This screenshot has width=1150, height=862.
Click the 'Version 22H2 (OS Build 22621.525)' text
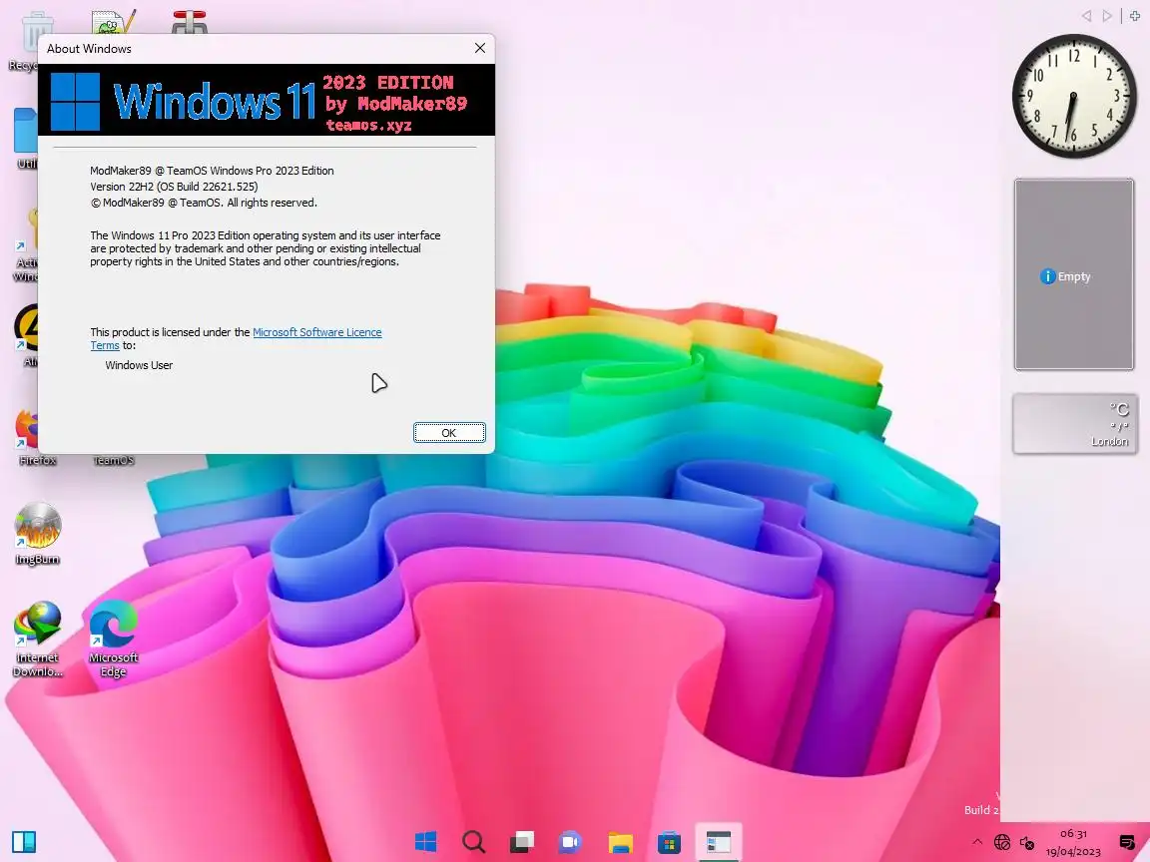(174, 187)
